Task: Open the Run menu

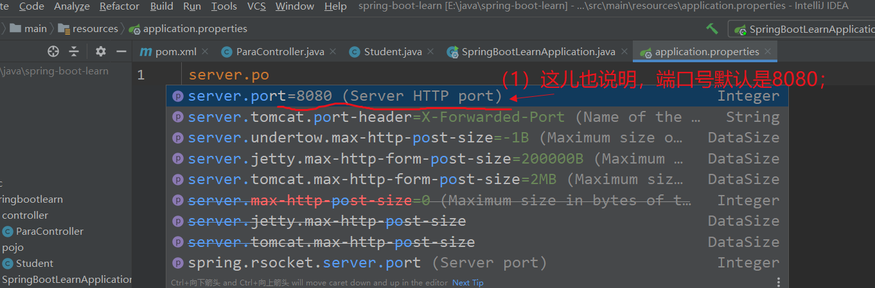Action: pos(192,6)
